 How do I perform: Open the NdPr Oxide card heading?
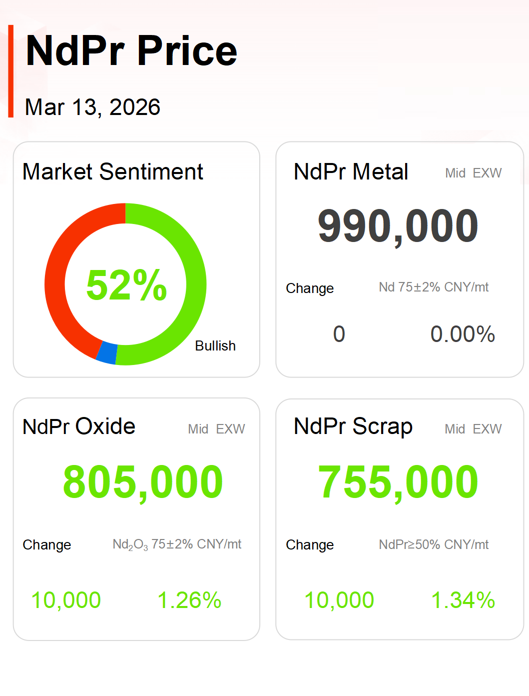79,426
